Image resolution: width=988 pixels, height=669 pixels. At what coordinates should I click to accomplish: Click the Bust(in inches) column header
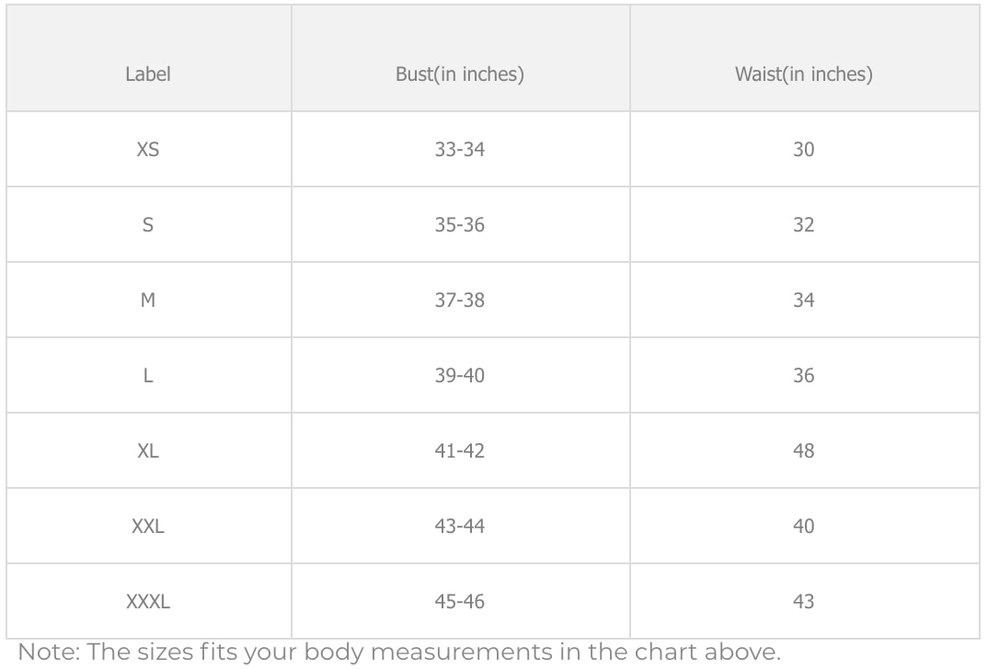[x=460, y=74]
